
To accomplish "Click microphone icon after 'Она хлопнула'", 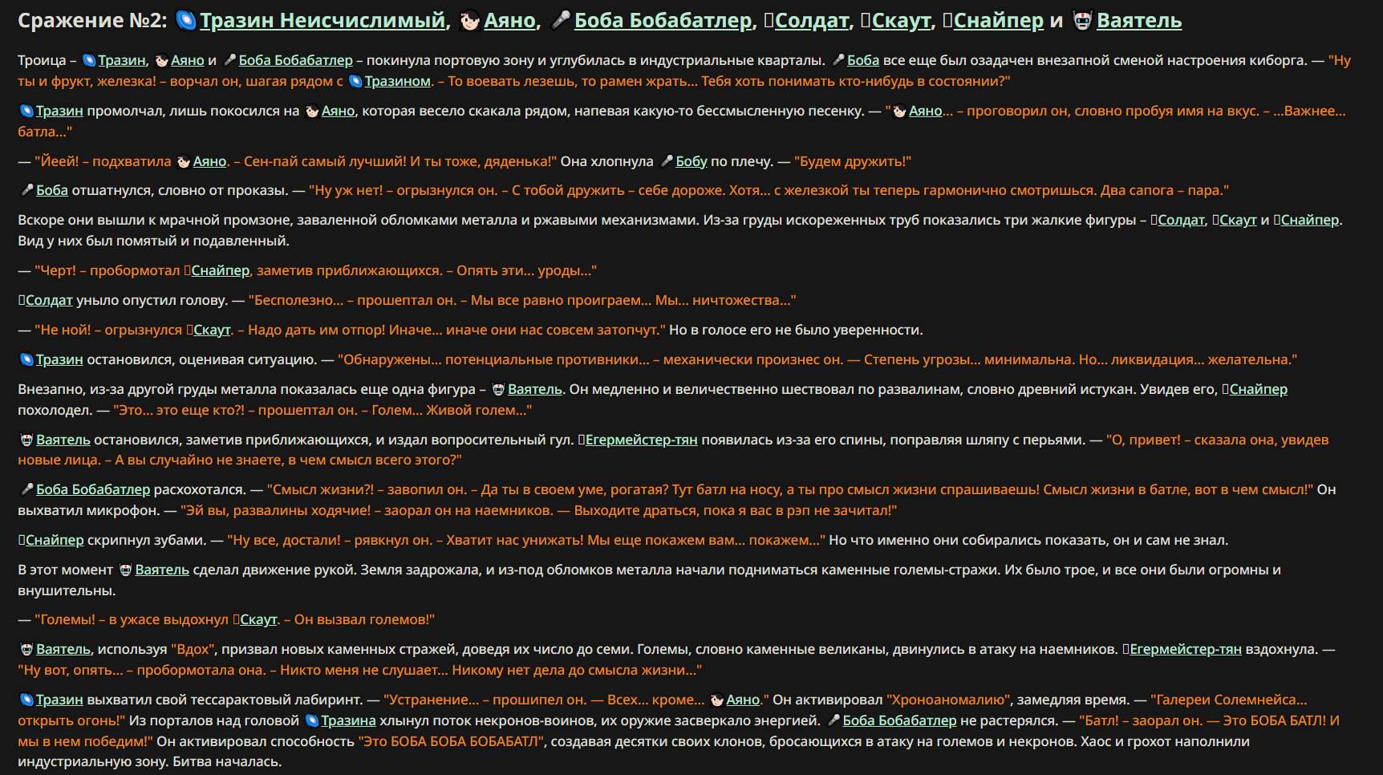I will coord(667,161).
